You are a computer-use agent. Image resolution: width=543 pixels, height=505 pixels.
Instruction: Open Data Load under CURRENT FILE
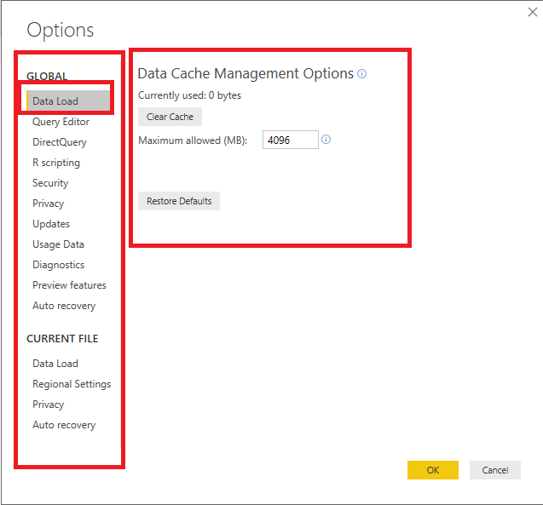click(55, 364)
